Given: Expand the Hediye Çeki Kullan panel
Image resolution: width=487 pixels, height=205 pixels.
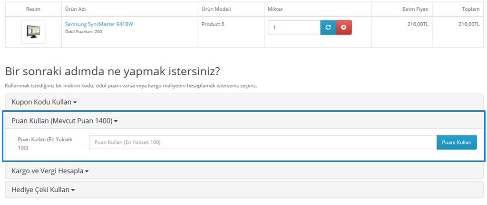Looking at the screenshot, I should (x=40, y=190).
